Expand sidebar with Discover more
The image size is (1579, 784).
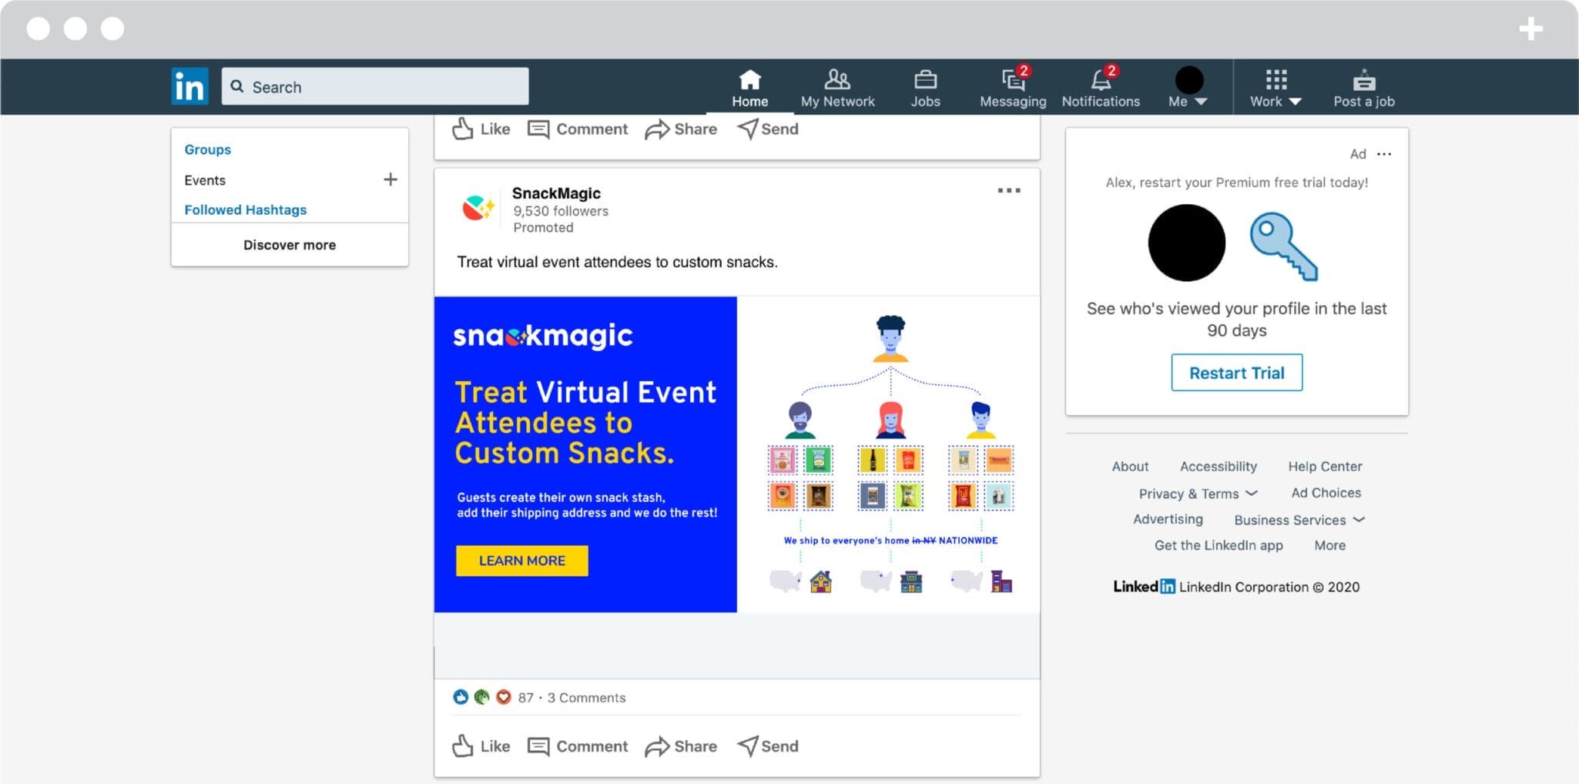(290, 245)
